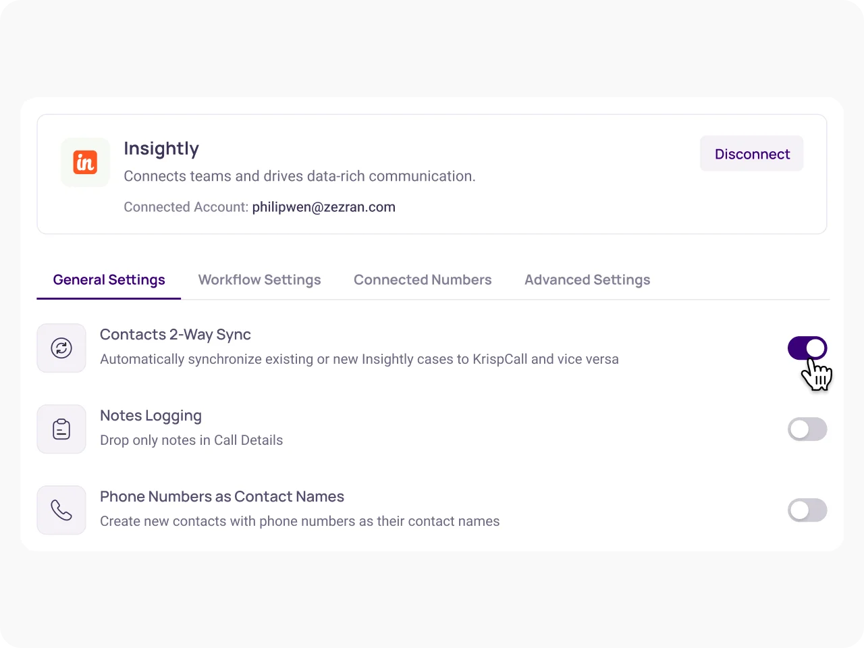Go to the Advanced Settings tab
The image size is (864, 648).
[587, 279]
